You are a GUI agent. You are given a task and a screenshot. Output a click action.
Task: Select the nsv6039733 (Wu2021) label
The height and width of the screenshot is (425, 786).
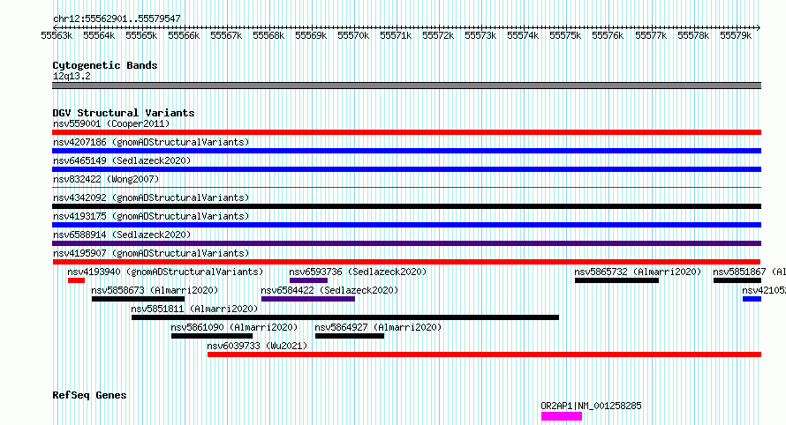point(257,346)
